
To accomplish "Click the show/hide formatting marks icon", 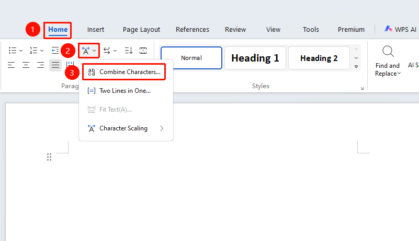I will pos(143,51).
